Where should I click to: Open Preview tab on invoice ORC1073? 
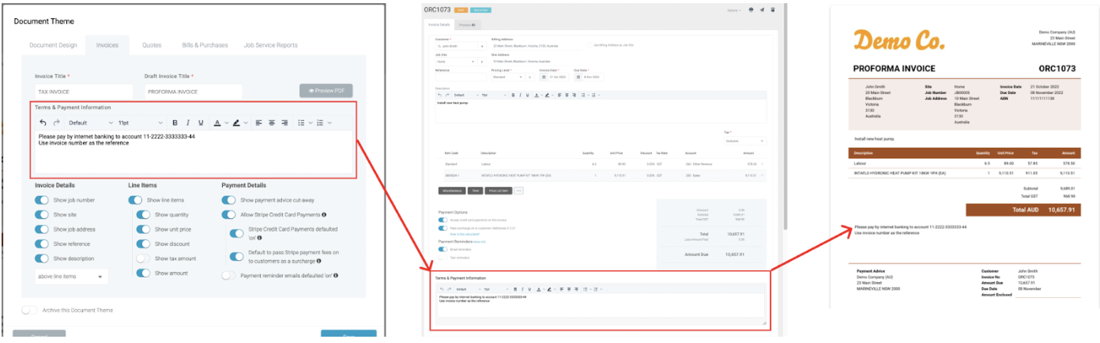(x=469, y=25)
